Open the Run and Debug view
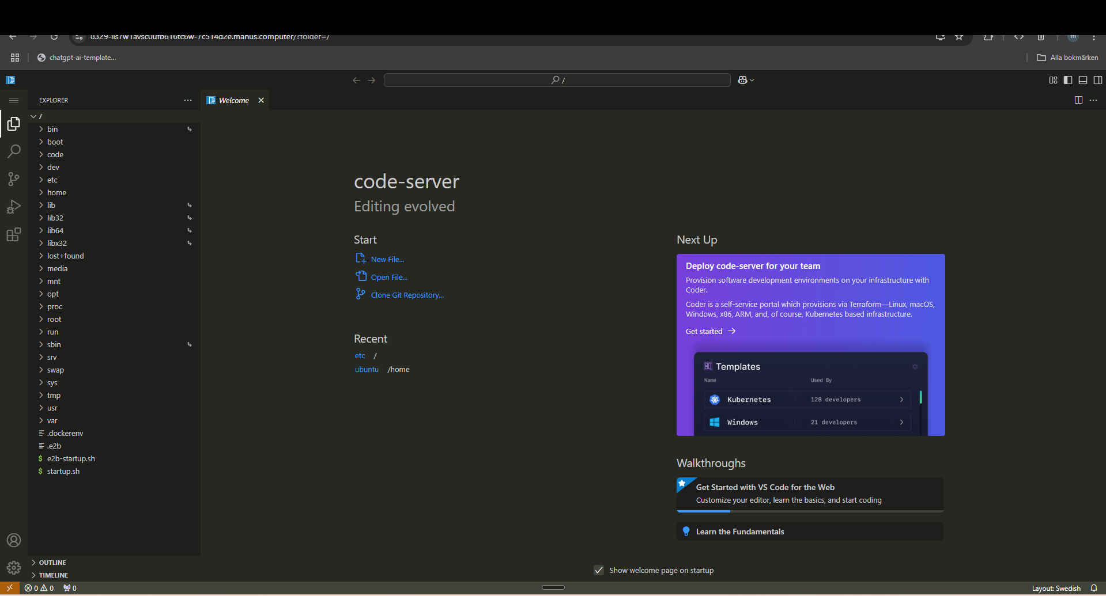Viewport: 1106px width, 596px height. [14, 207]
